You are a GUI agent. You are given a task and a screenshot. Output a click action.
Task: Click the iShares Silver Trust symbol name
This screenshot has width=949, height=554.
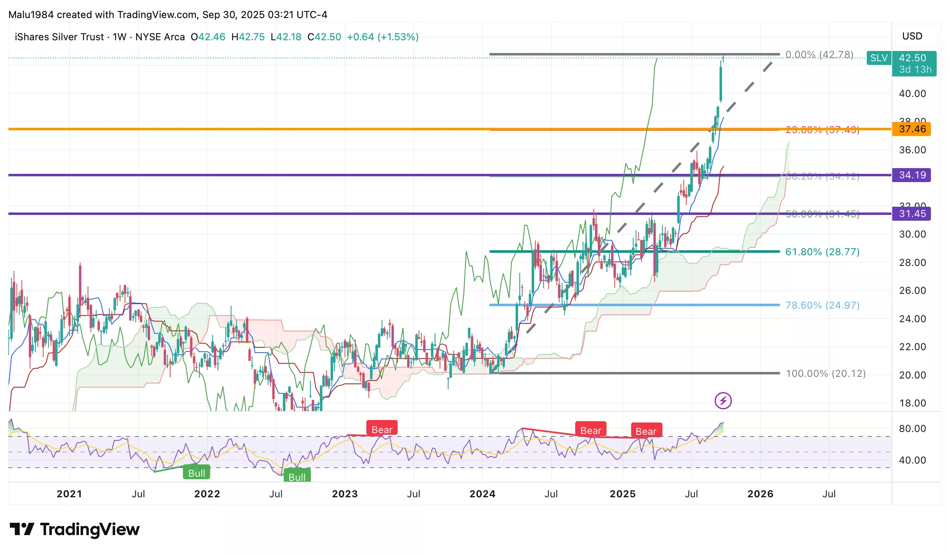(59, 37)
